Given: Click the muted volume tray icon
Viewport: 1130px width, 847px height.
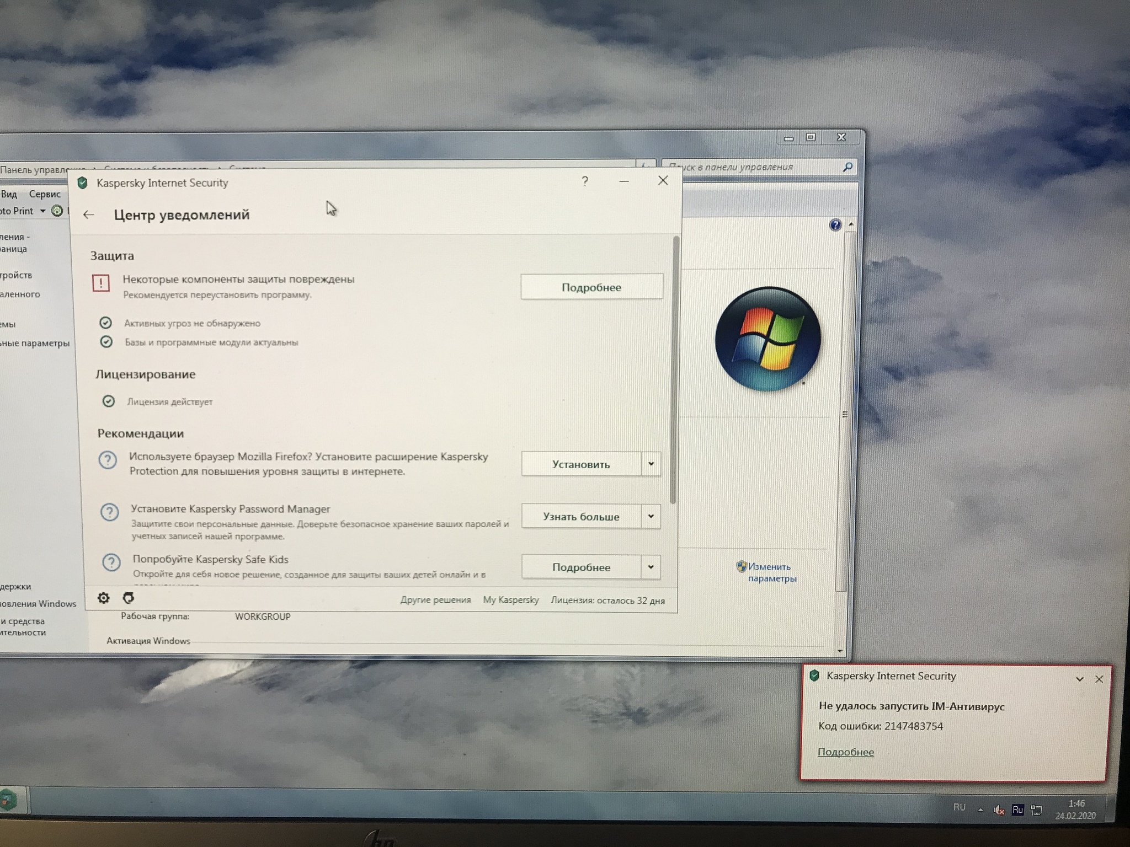Looking at the screenshot, I should point(999,810).
